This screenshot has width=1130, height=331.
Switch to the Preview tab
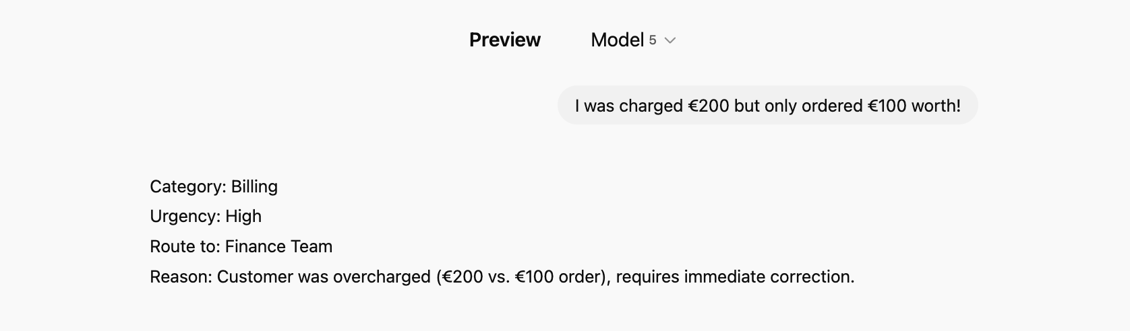(504, 40)
